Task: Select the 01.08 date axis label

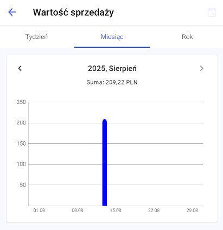Action: coord(39,211)
